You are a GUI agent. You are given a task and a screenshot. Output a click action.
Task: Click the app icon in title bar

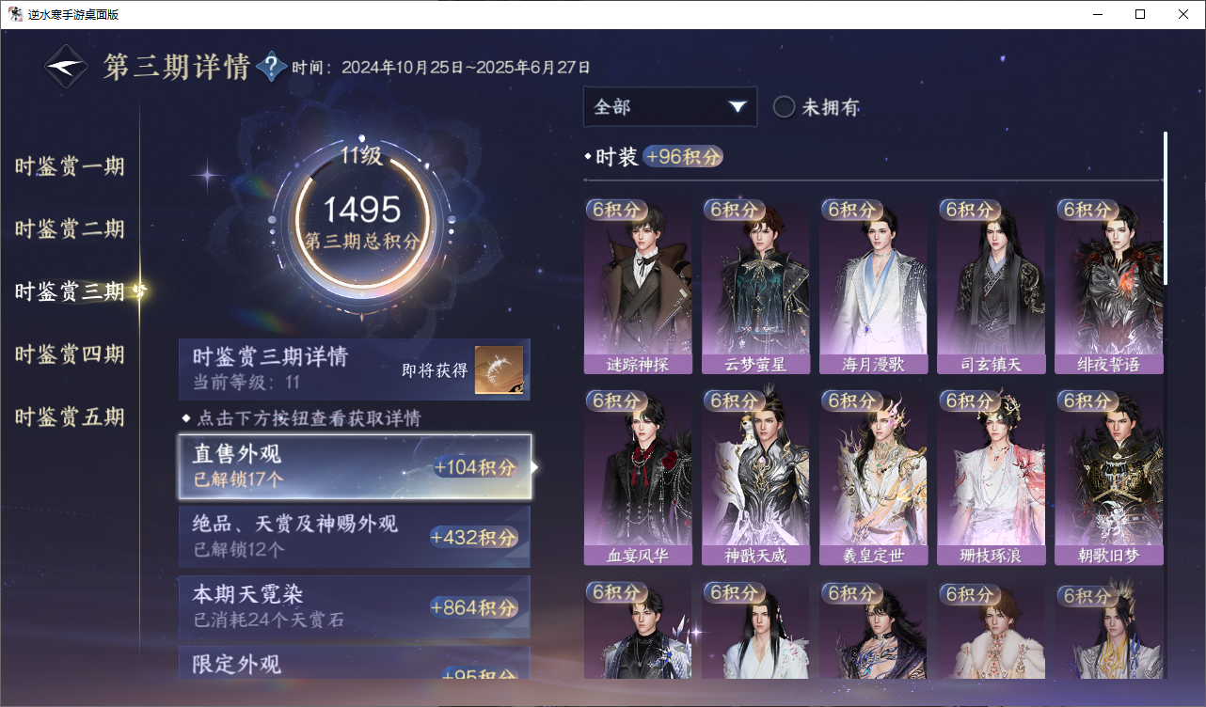[x=15, y=14]
